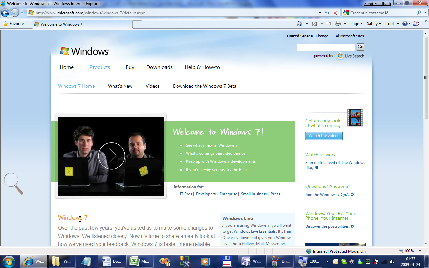Open a new blank tab
The width and height of the screenshot is (429, 268).
coord(137,24)
